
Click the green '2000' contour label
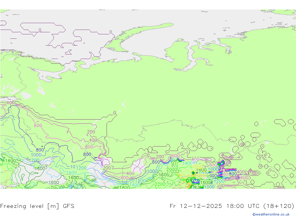[x=172, y=169]
